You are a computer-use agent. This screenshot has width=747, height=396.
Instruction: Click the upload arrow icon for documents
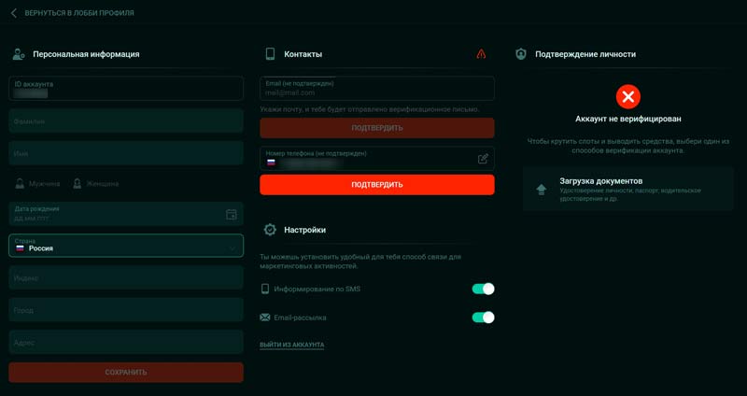coord(541,189)
